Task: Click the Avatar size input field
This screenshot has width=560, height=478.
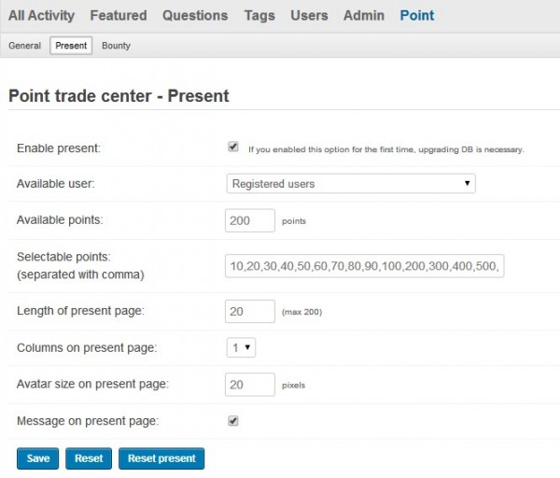Action: [x=250, y=384]
